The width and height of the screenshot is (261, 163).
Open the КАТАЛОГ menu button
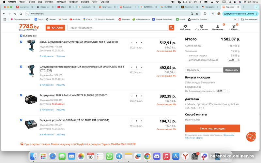55,28
